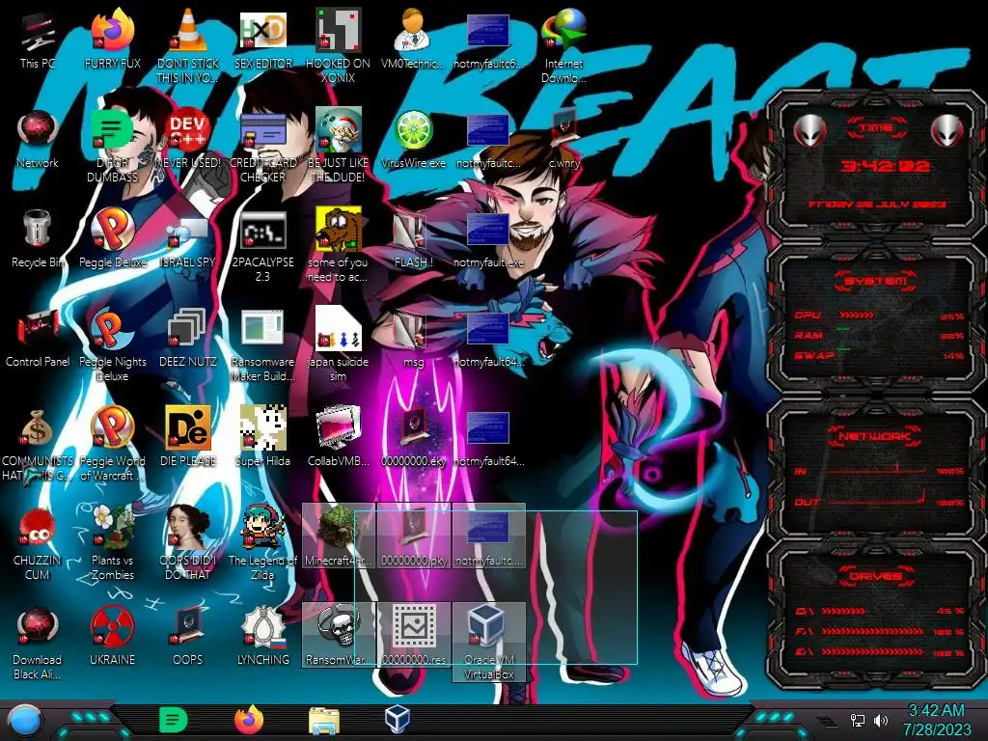Screen dimensions: 988x741
Task: Open File Explorer from the taskbar
Action: coord(324,721)
